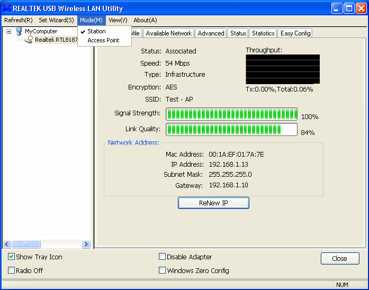
Task: Click the NUM indicator in status bar
Action: (342, 285)
